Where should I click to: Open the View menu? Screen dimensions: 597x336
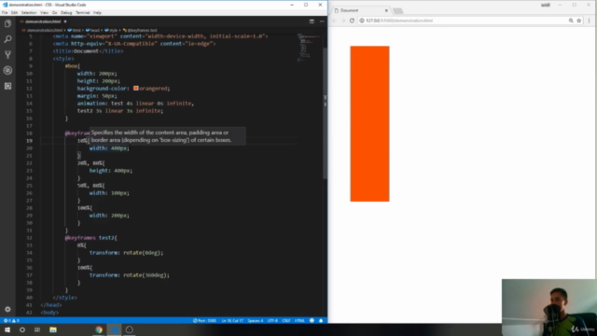point(44,12)
